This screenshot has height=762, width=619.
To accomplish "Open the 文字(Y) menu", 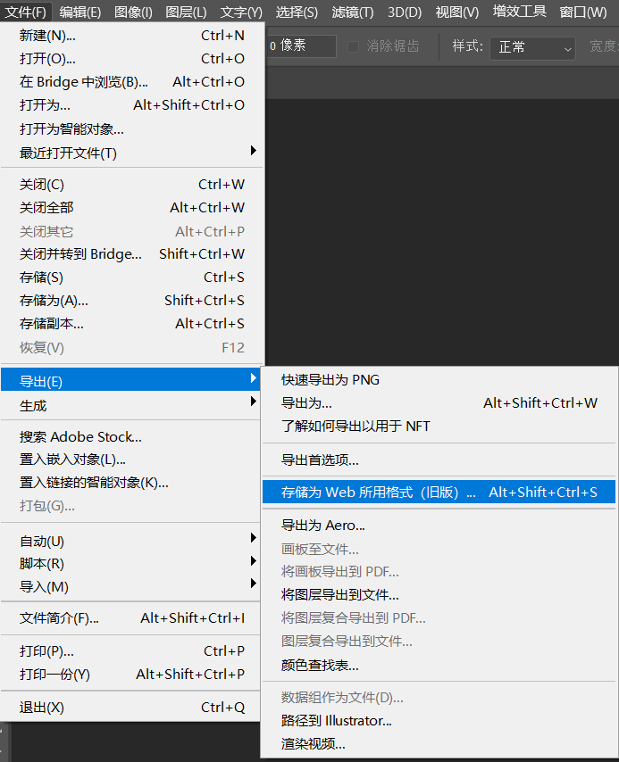I will pyautogui.click(x=241, y=12).
